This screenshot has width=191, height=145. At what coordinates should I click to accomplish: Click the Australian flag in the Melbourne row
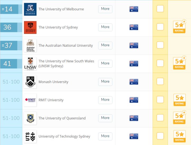coord(134,9)
